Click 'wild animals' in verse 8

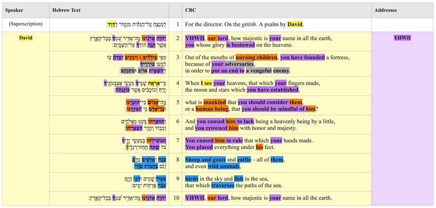[224, 167]
